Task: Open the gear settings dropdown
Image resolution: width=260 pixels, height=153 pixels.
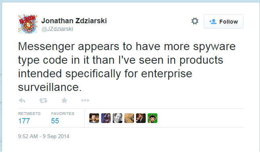Action: coord(195,21)
